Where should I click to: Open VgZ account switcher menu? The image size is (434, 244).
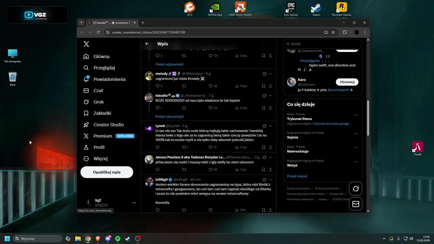134,203
